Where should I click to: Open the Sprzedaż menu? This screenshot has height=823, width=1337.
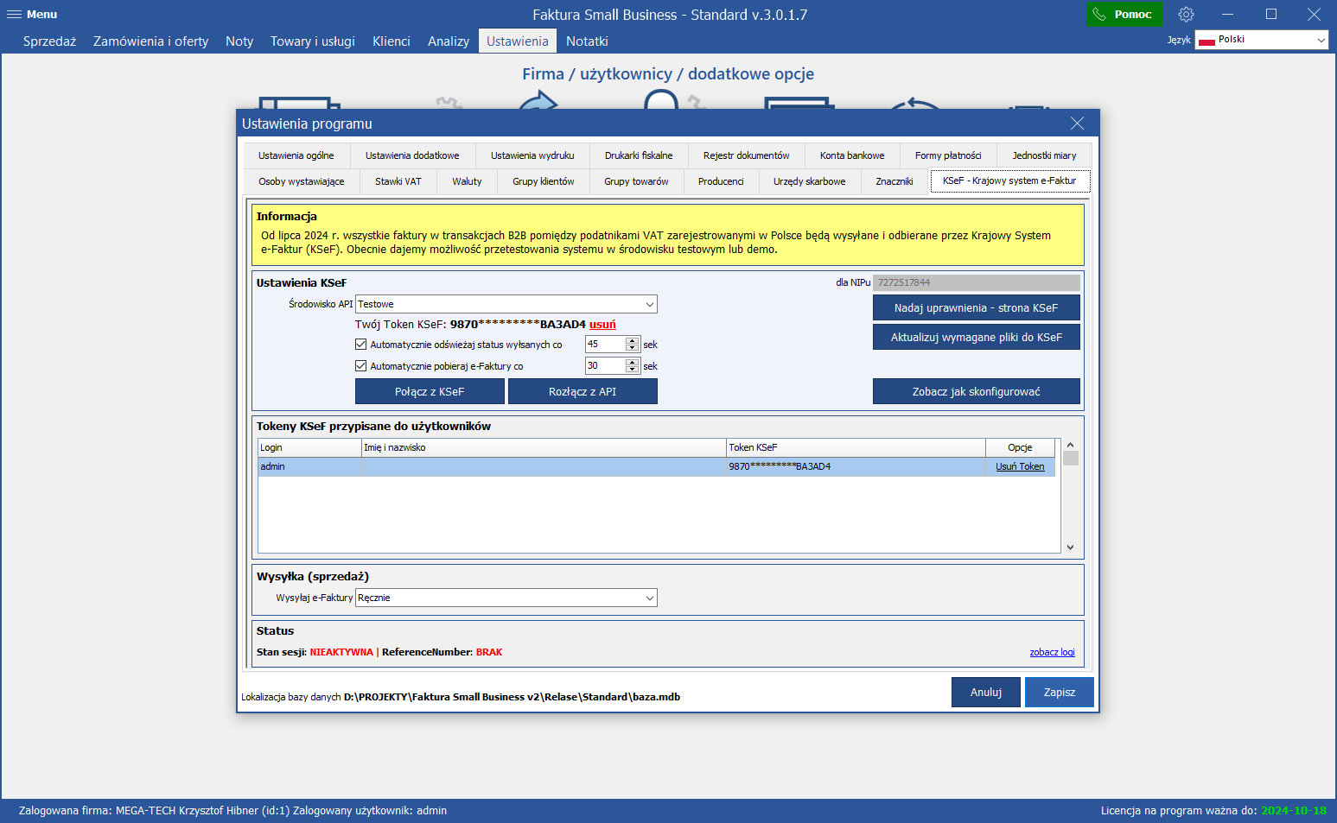click(x=49, y=41)
